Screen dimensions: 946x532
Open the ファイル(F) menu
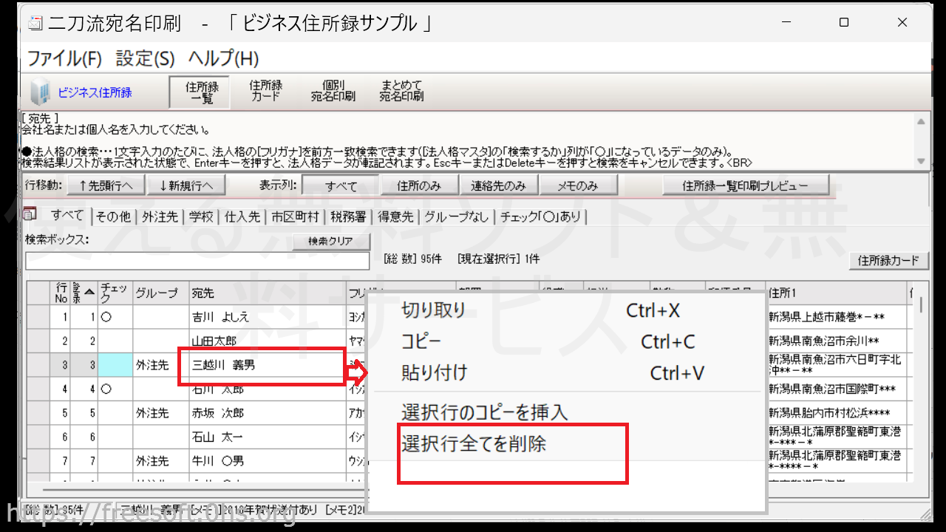[x=64, y=58]
